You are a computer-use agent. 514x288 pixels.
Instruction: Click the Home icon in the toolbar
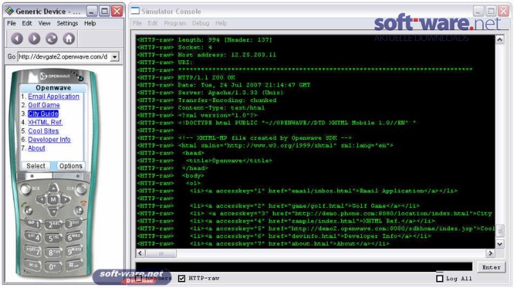pos(69,38)
